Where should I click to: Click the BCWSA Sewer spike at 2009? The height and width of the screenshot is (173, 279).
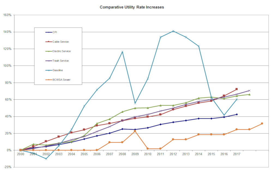(x=135, y=131)
